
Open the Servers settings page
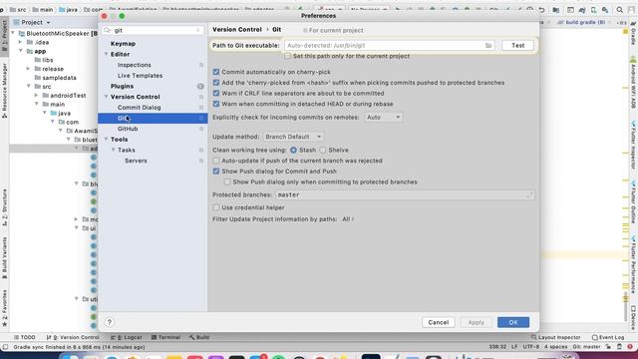tap(136, 161)
